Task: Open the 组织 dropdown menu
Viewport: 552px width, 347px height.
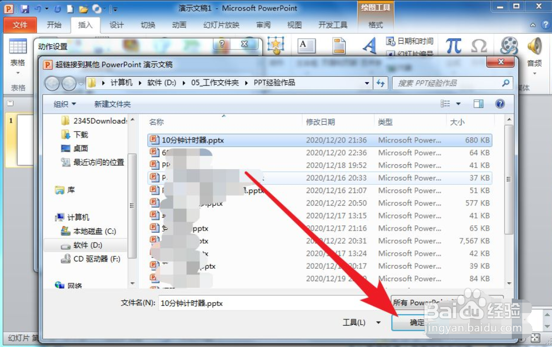Action: 64,104
